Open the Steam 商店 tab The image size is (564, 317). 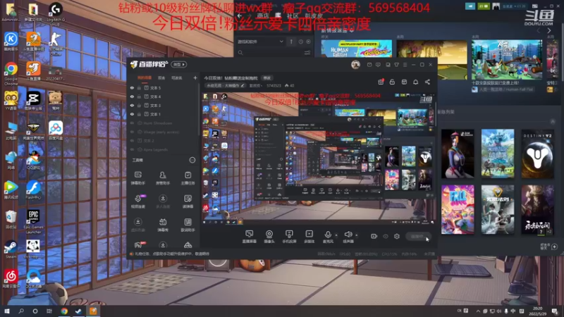pos(263,15)
